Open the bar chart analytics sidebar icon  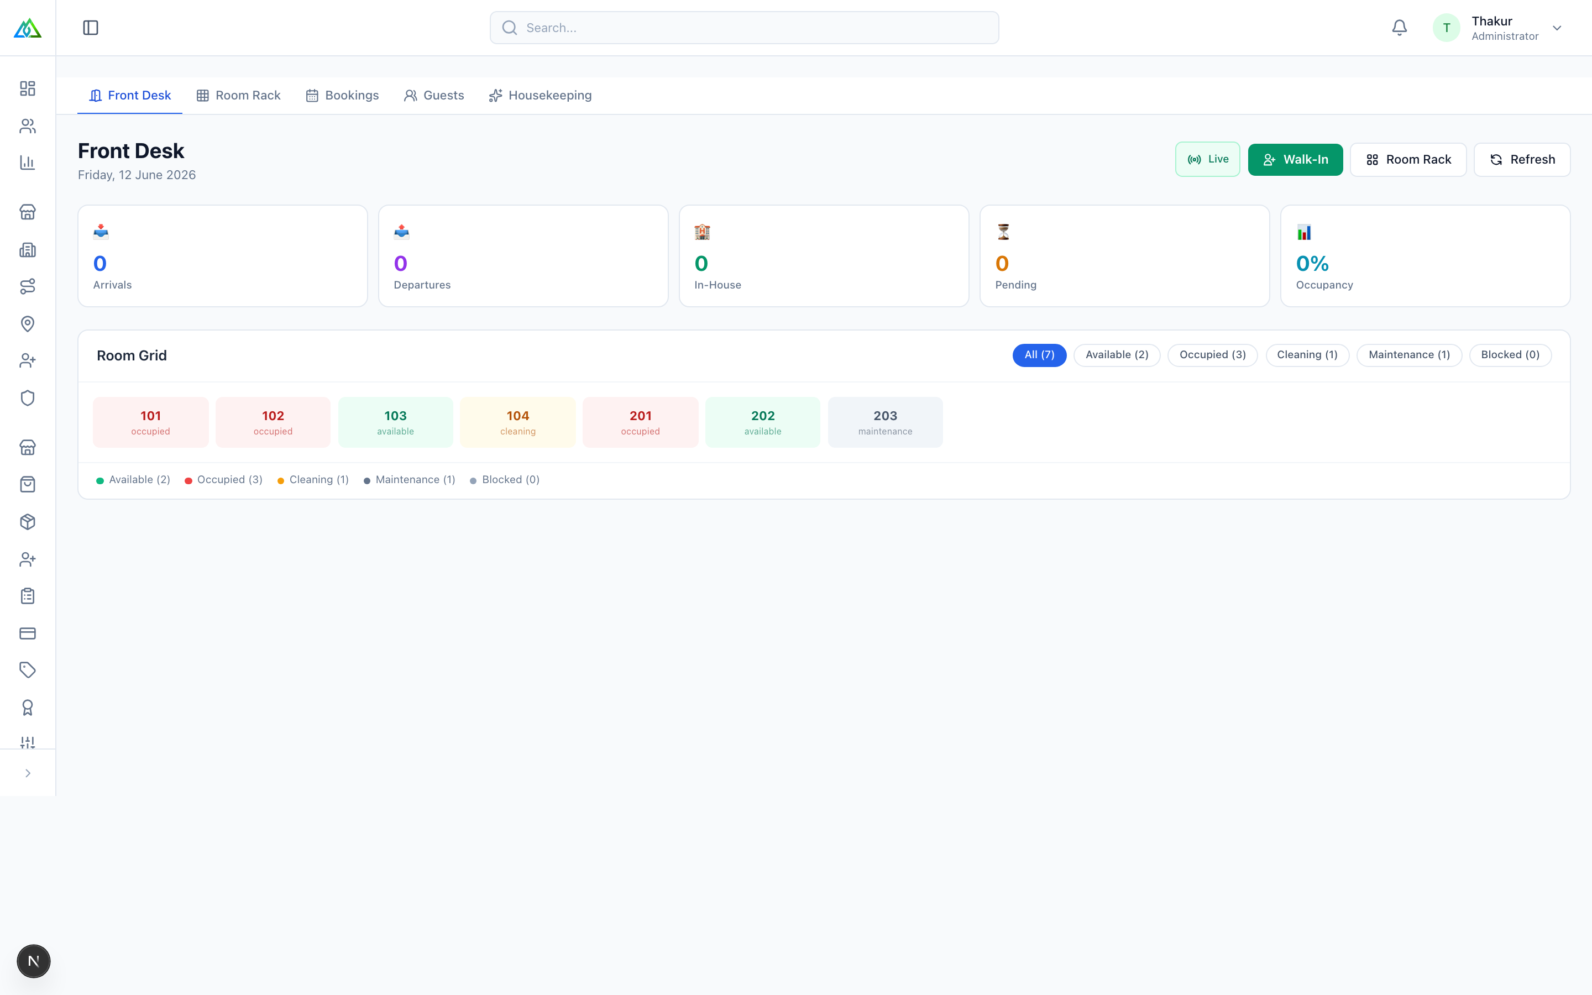click(x=28, y=163)
